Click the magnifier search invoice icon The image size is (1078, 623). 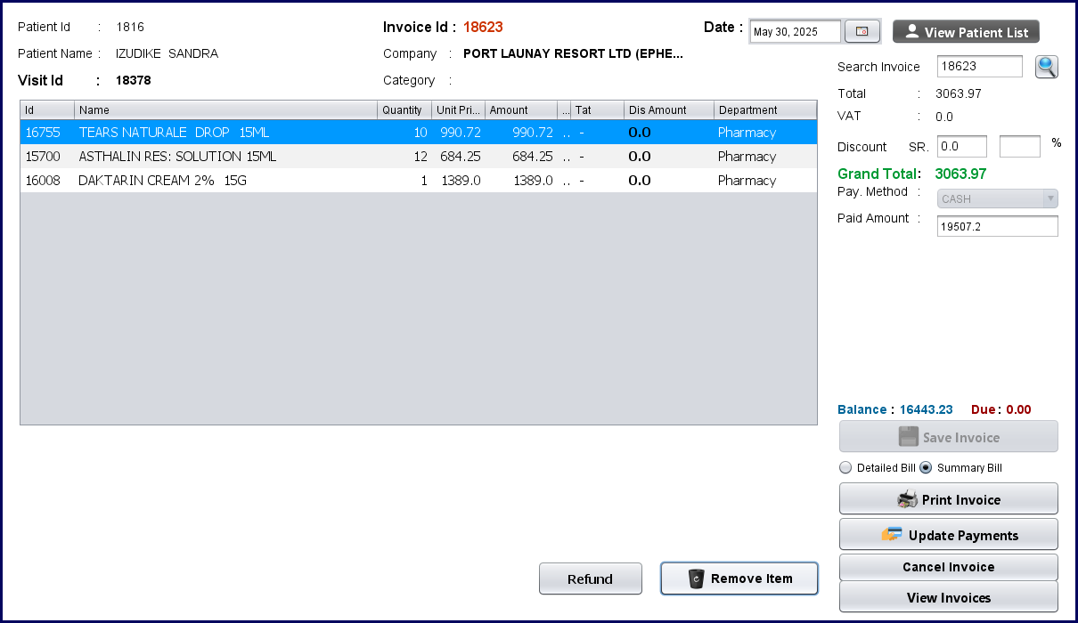pos(1046,67)
